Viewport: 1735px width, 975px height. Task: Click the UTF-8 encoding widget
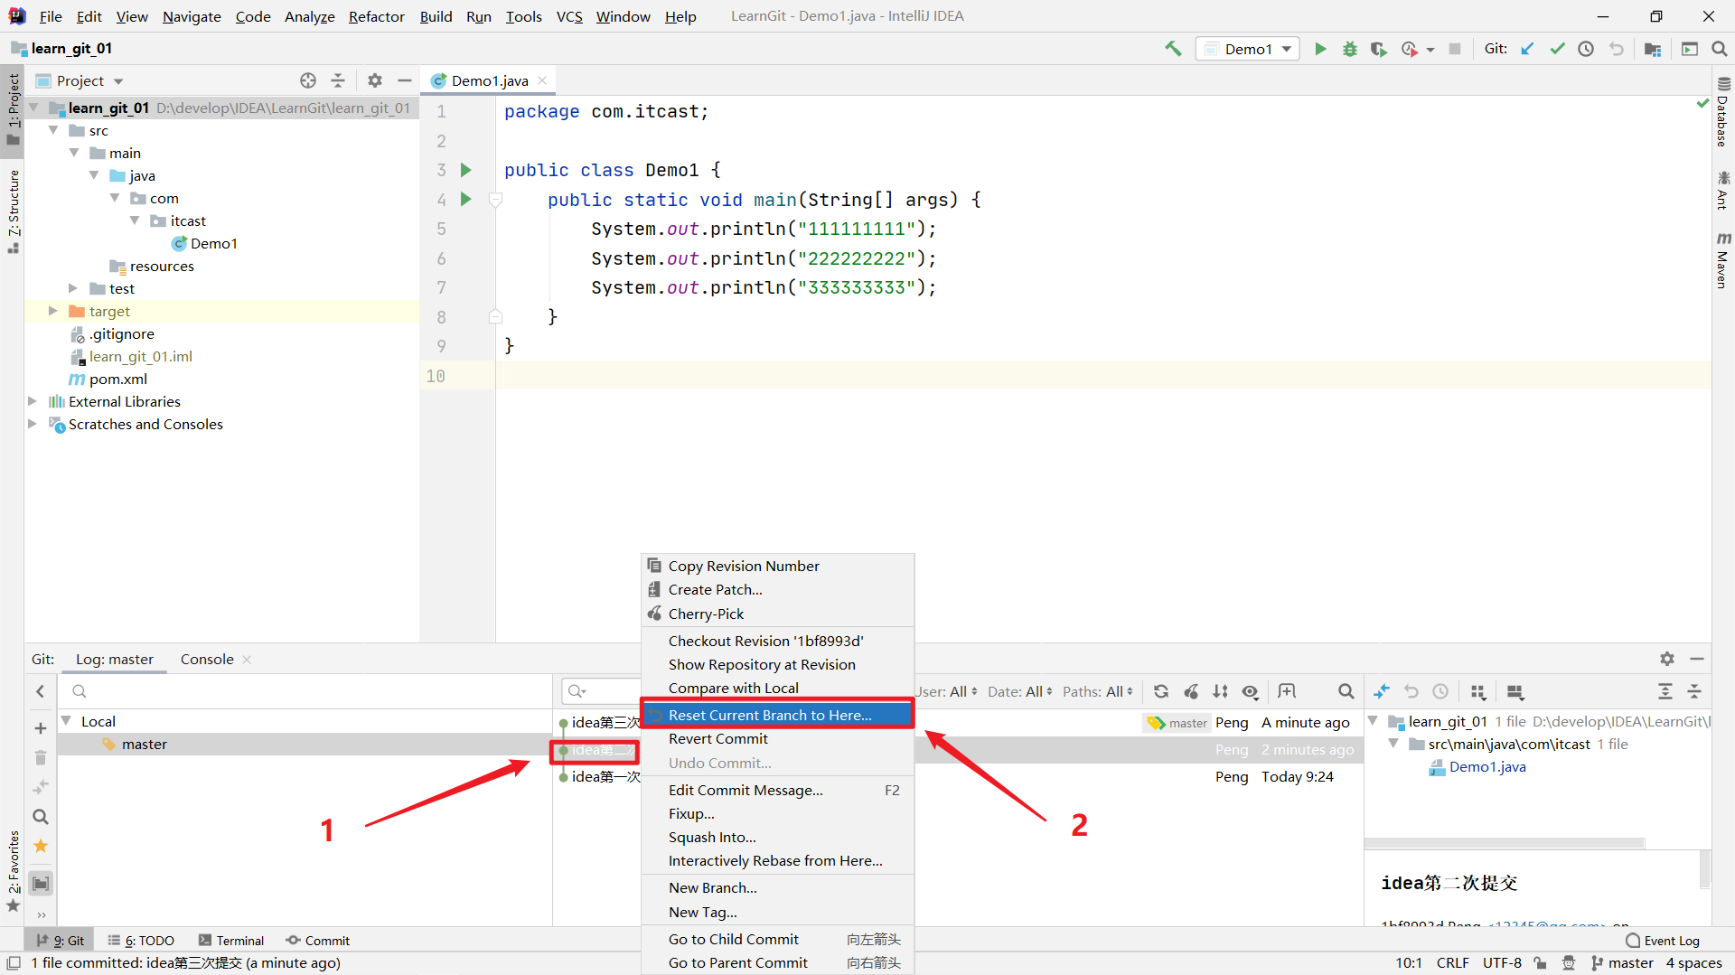1502,963
